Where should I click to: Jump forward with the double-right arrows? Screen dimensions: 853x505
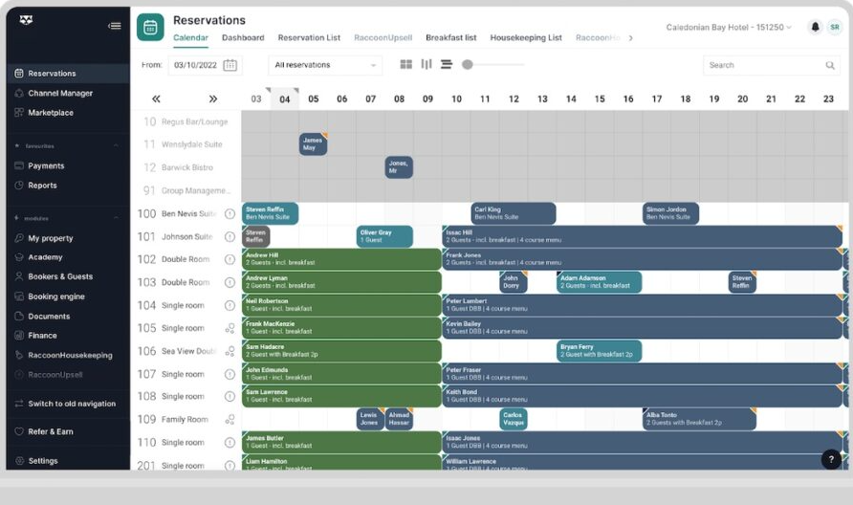tap(212, 99)
